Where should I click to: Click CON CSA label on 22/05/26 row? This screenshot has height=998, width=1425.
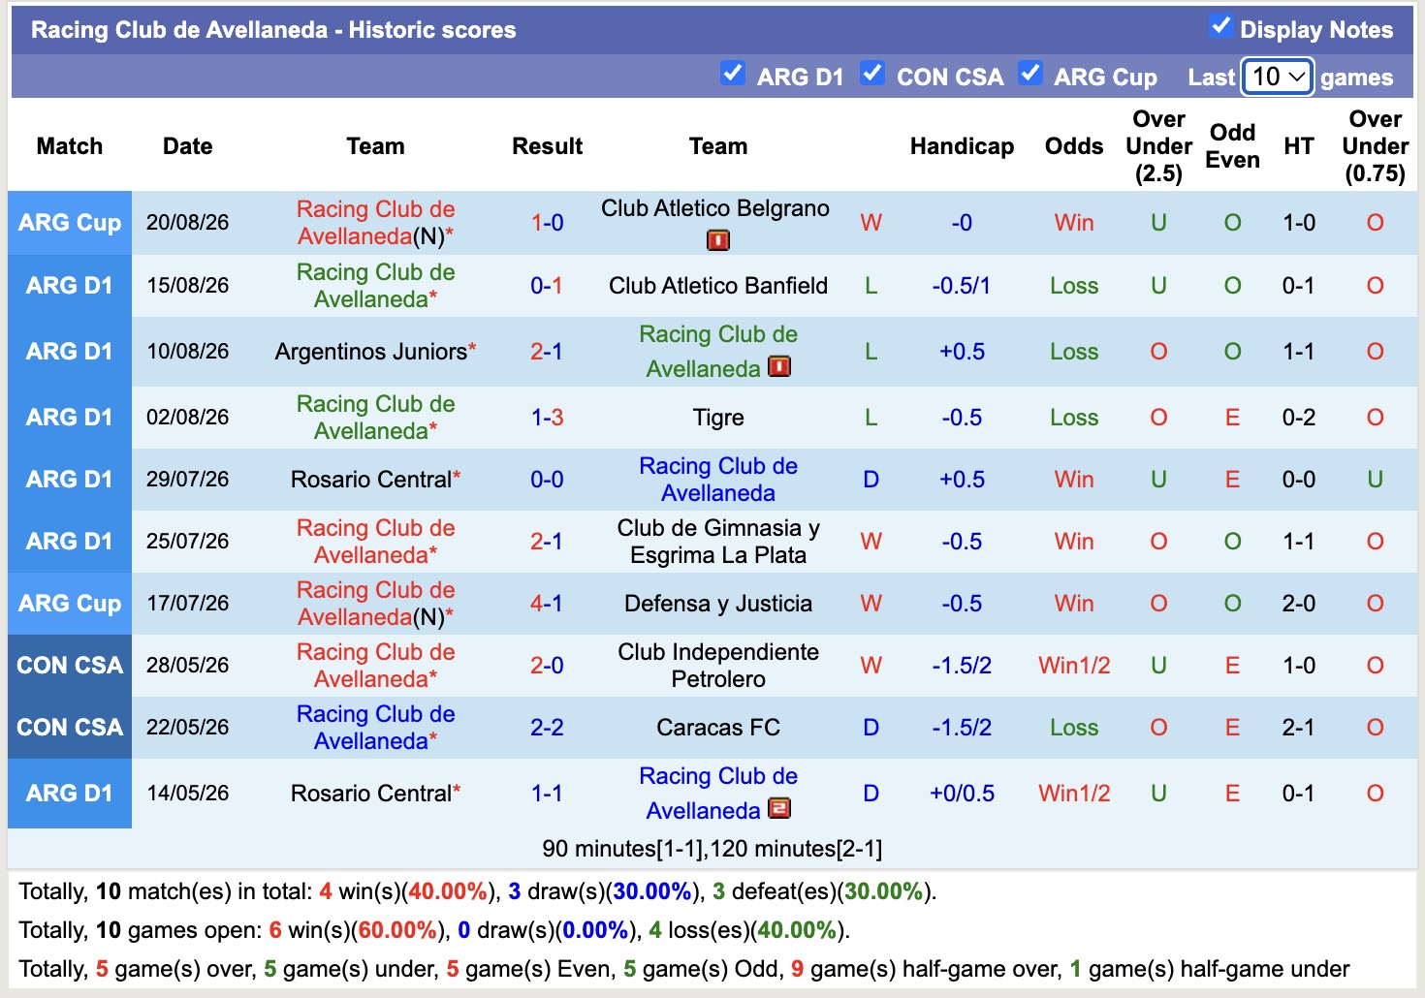70,728
